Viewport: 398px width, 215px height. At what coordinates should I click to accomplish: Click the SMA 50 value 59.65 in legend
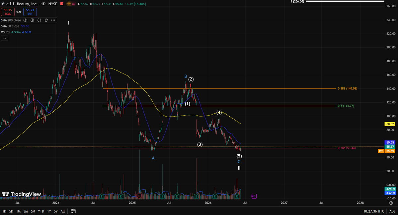click(x=25, y=26)
